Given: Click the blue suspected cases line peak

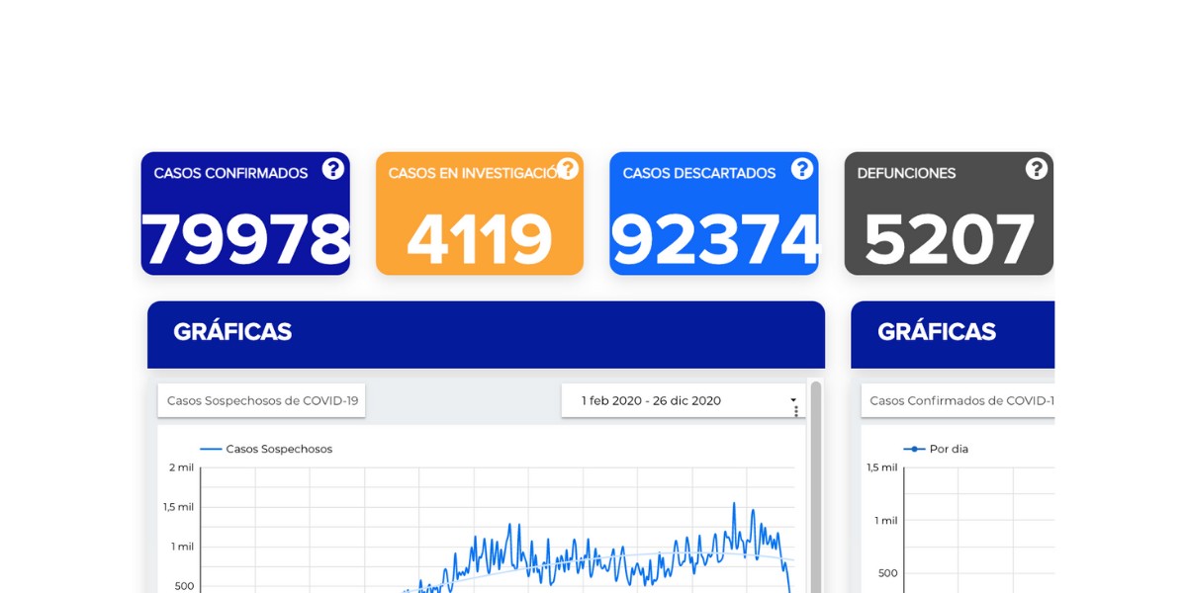Looking at the screenshot, I should pos(734,505).
